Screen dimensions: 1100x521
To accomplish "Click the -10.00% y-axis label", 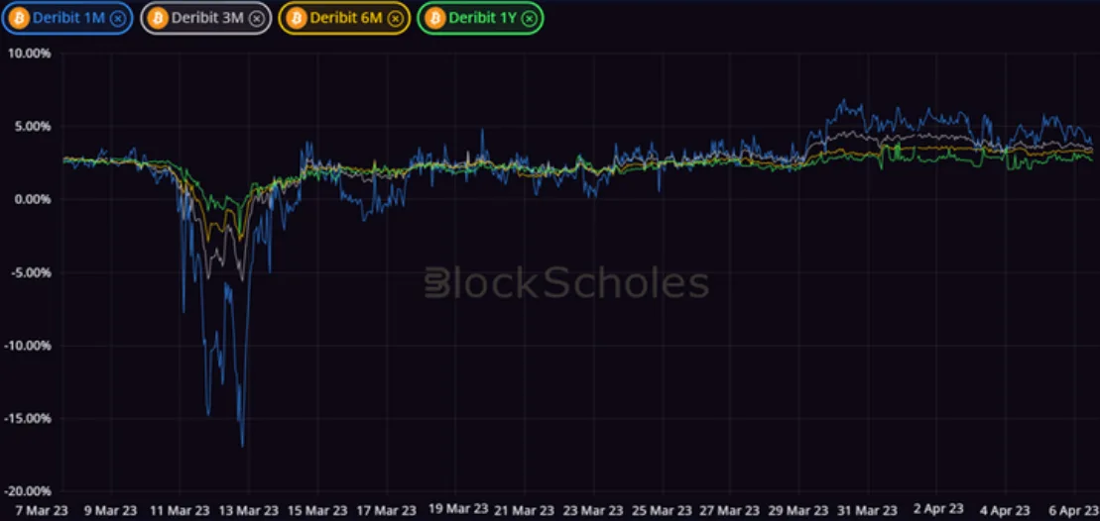I will [x=27, y=346].
